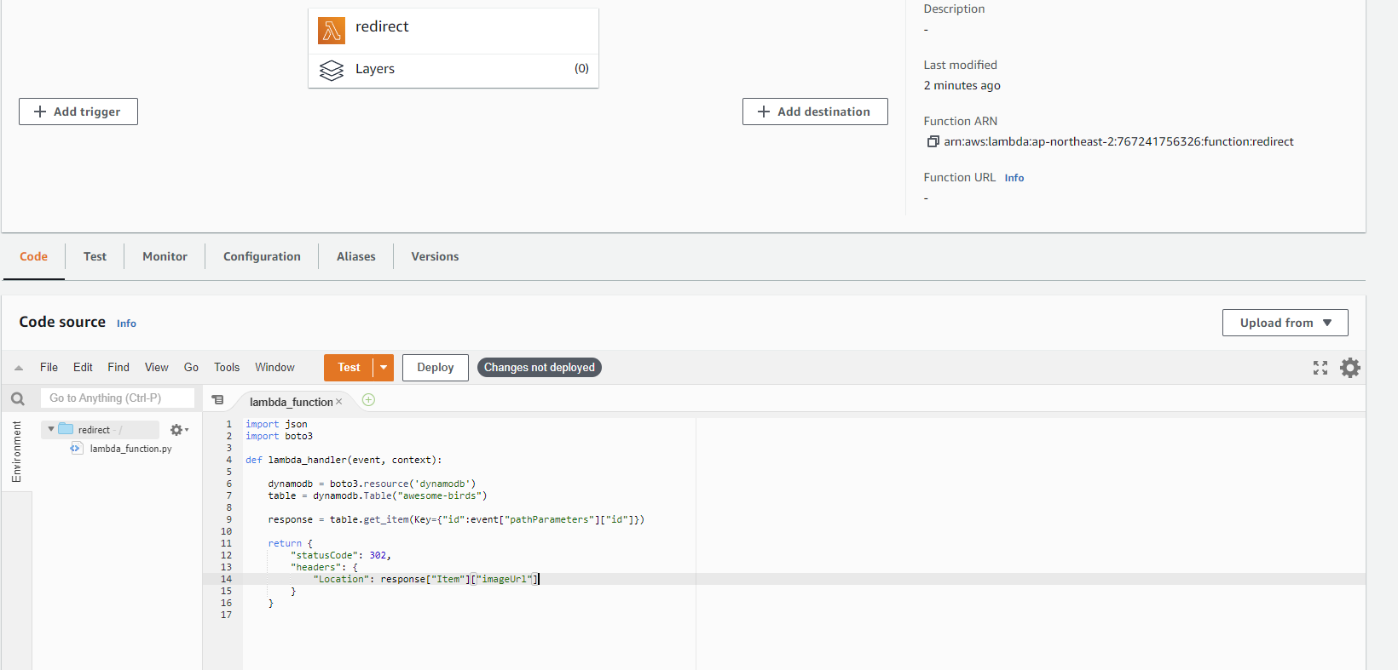1398x670 pixels.
Task: Open the Monitor tab
Action: 165,256
